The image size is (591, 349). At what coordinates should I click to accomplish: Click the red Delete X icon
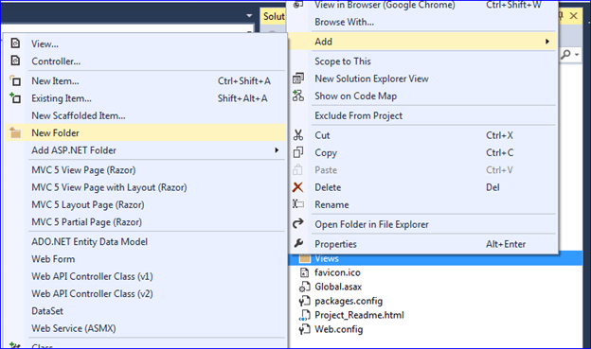297,187
